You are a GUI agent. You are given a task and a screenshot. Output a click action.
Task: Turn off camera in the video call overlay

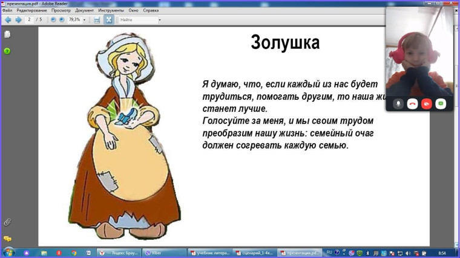click(427, 104)
